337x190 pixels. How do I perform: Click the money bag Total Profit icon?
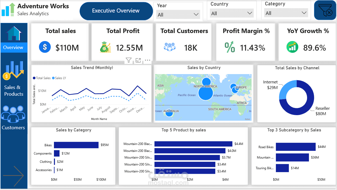tap(105, 47)
